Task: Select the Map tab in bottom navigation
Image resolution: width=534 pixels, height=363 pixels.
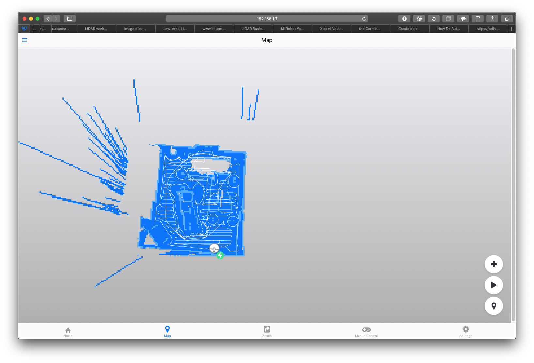Action: tap(167, 332)
